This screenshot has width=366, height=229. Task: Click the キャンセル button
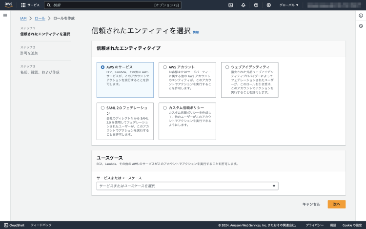click(x=311, y=204)
